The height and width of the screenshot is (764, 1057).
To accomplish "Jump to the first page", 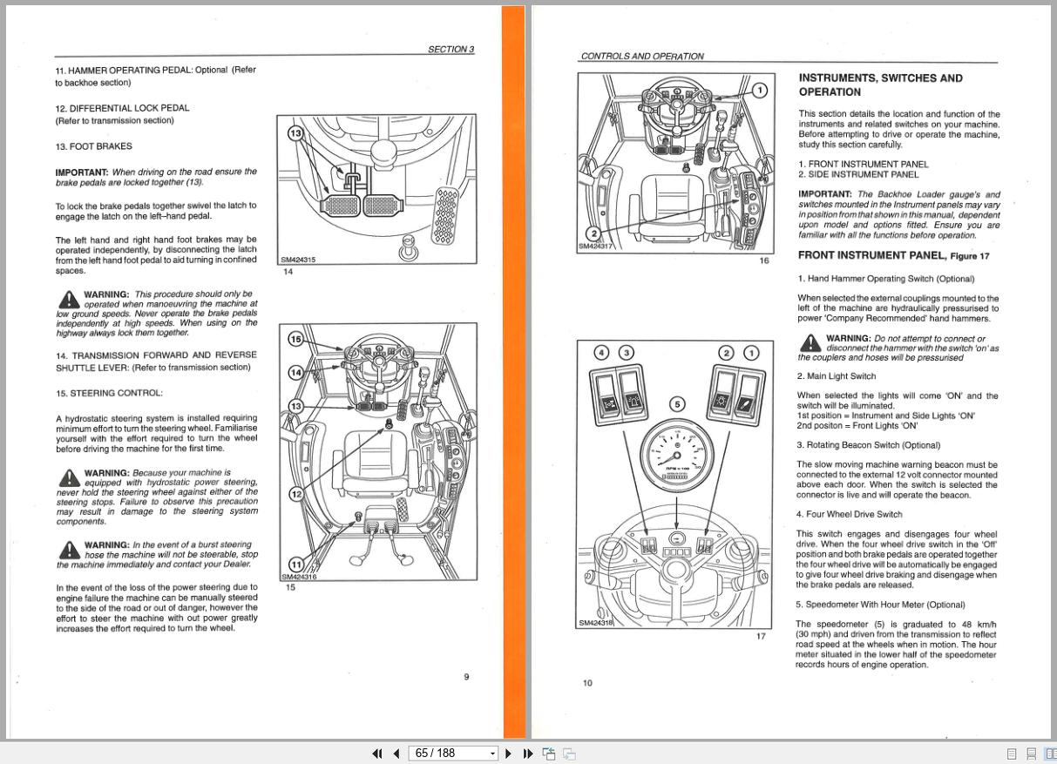I will pos(377,753).
